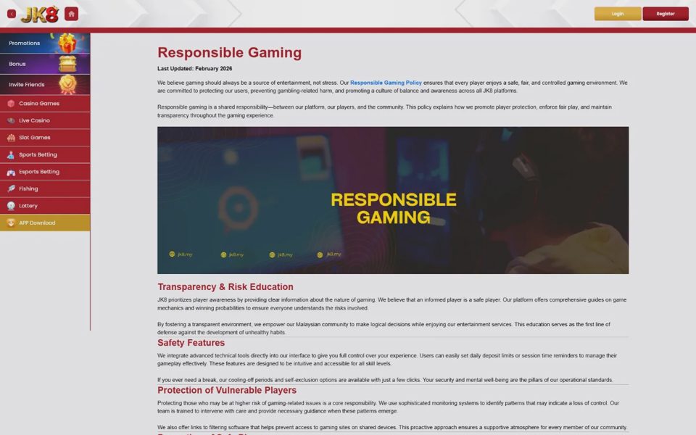Click the red back arrow icon
This screenshot has height=435, width=696.
[x=12, y=14]
